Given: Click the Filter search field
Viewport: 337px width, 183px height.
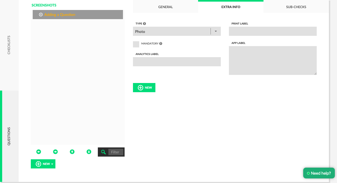Looking at the screenshot, I should (x=116, y=152).
